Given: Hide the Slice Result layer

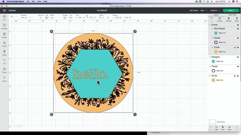Looking at the screenshot, I should coord(238,28).
